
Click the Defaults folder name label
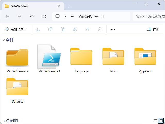pyautogui.click(x=18, y=102)
